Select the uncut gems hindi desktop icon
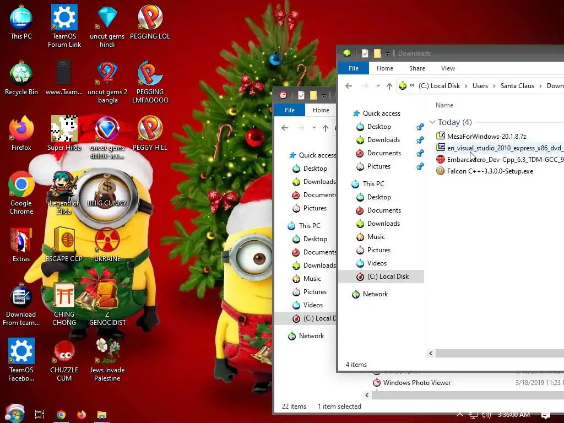 pyautogui.click(x=107, y=26)
